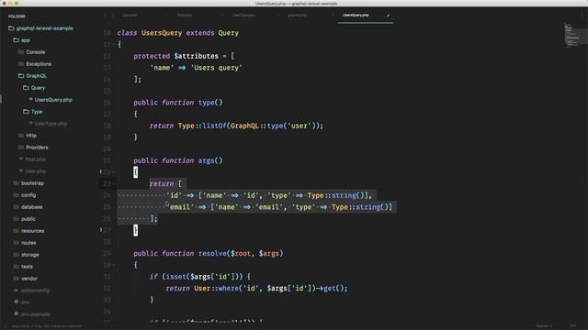
Task: Open the indentation setting in status bar
Action: point(544,326)
